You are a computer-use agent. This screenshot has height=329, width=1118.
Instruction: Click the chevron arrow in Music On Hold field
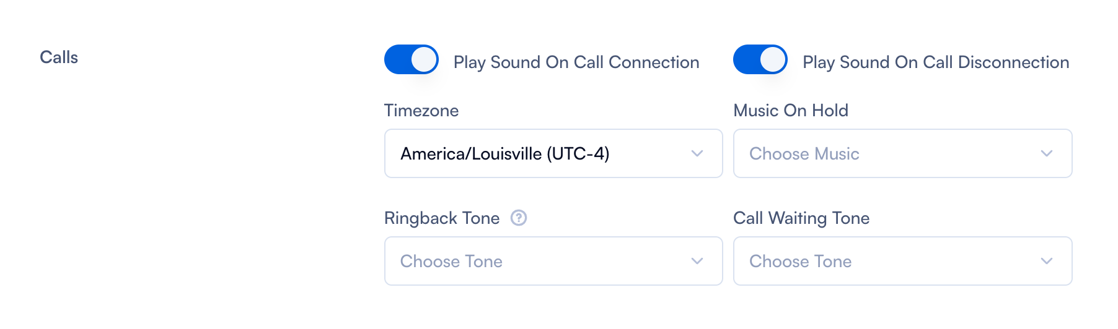click(1047, 153)
